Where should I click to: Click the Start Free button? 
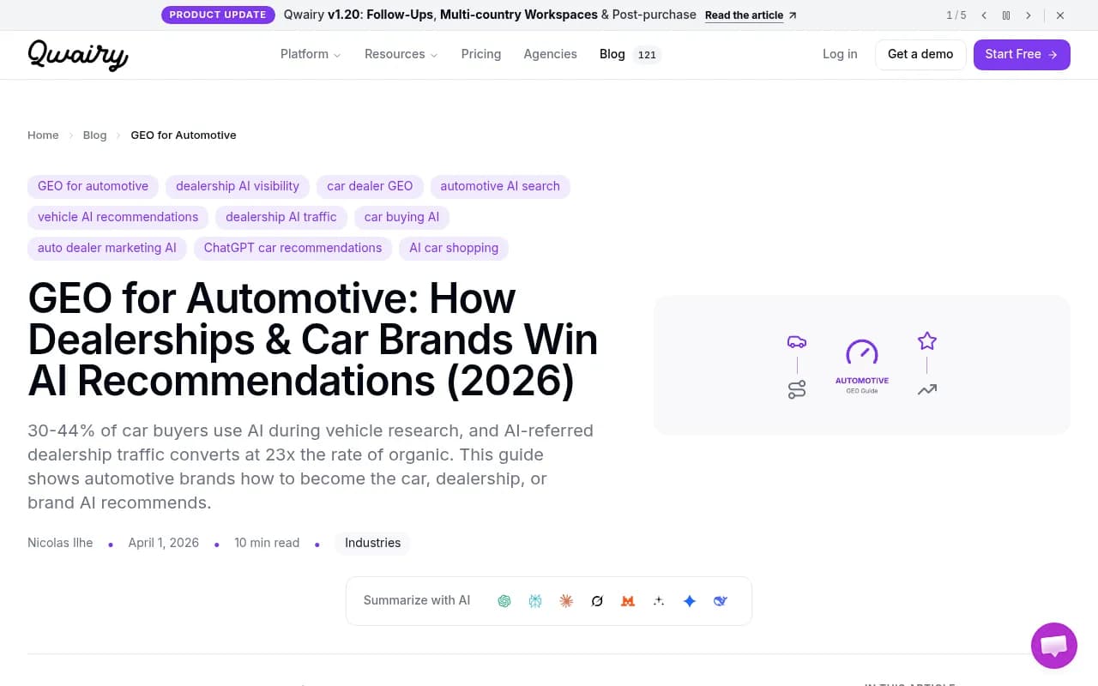[x=1022, y=54]
